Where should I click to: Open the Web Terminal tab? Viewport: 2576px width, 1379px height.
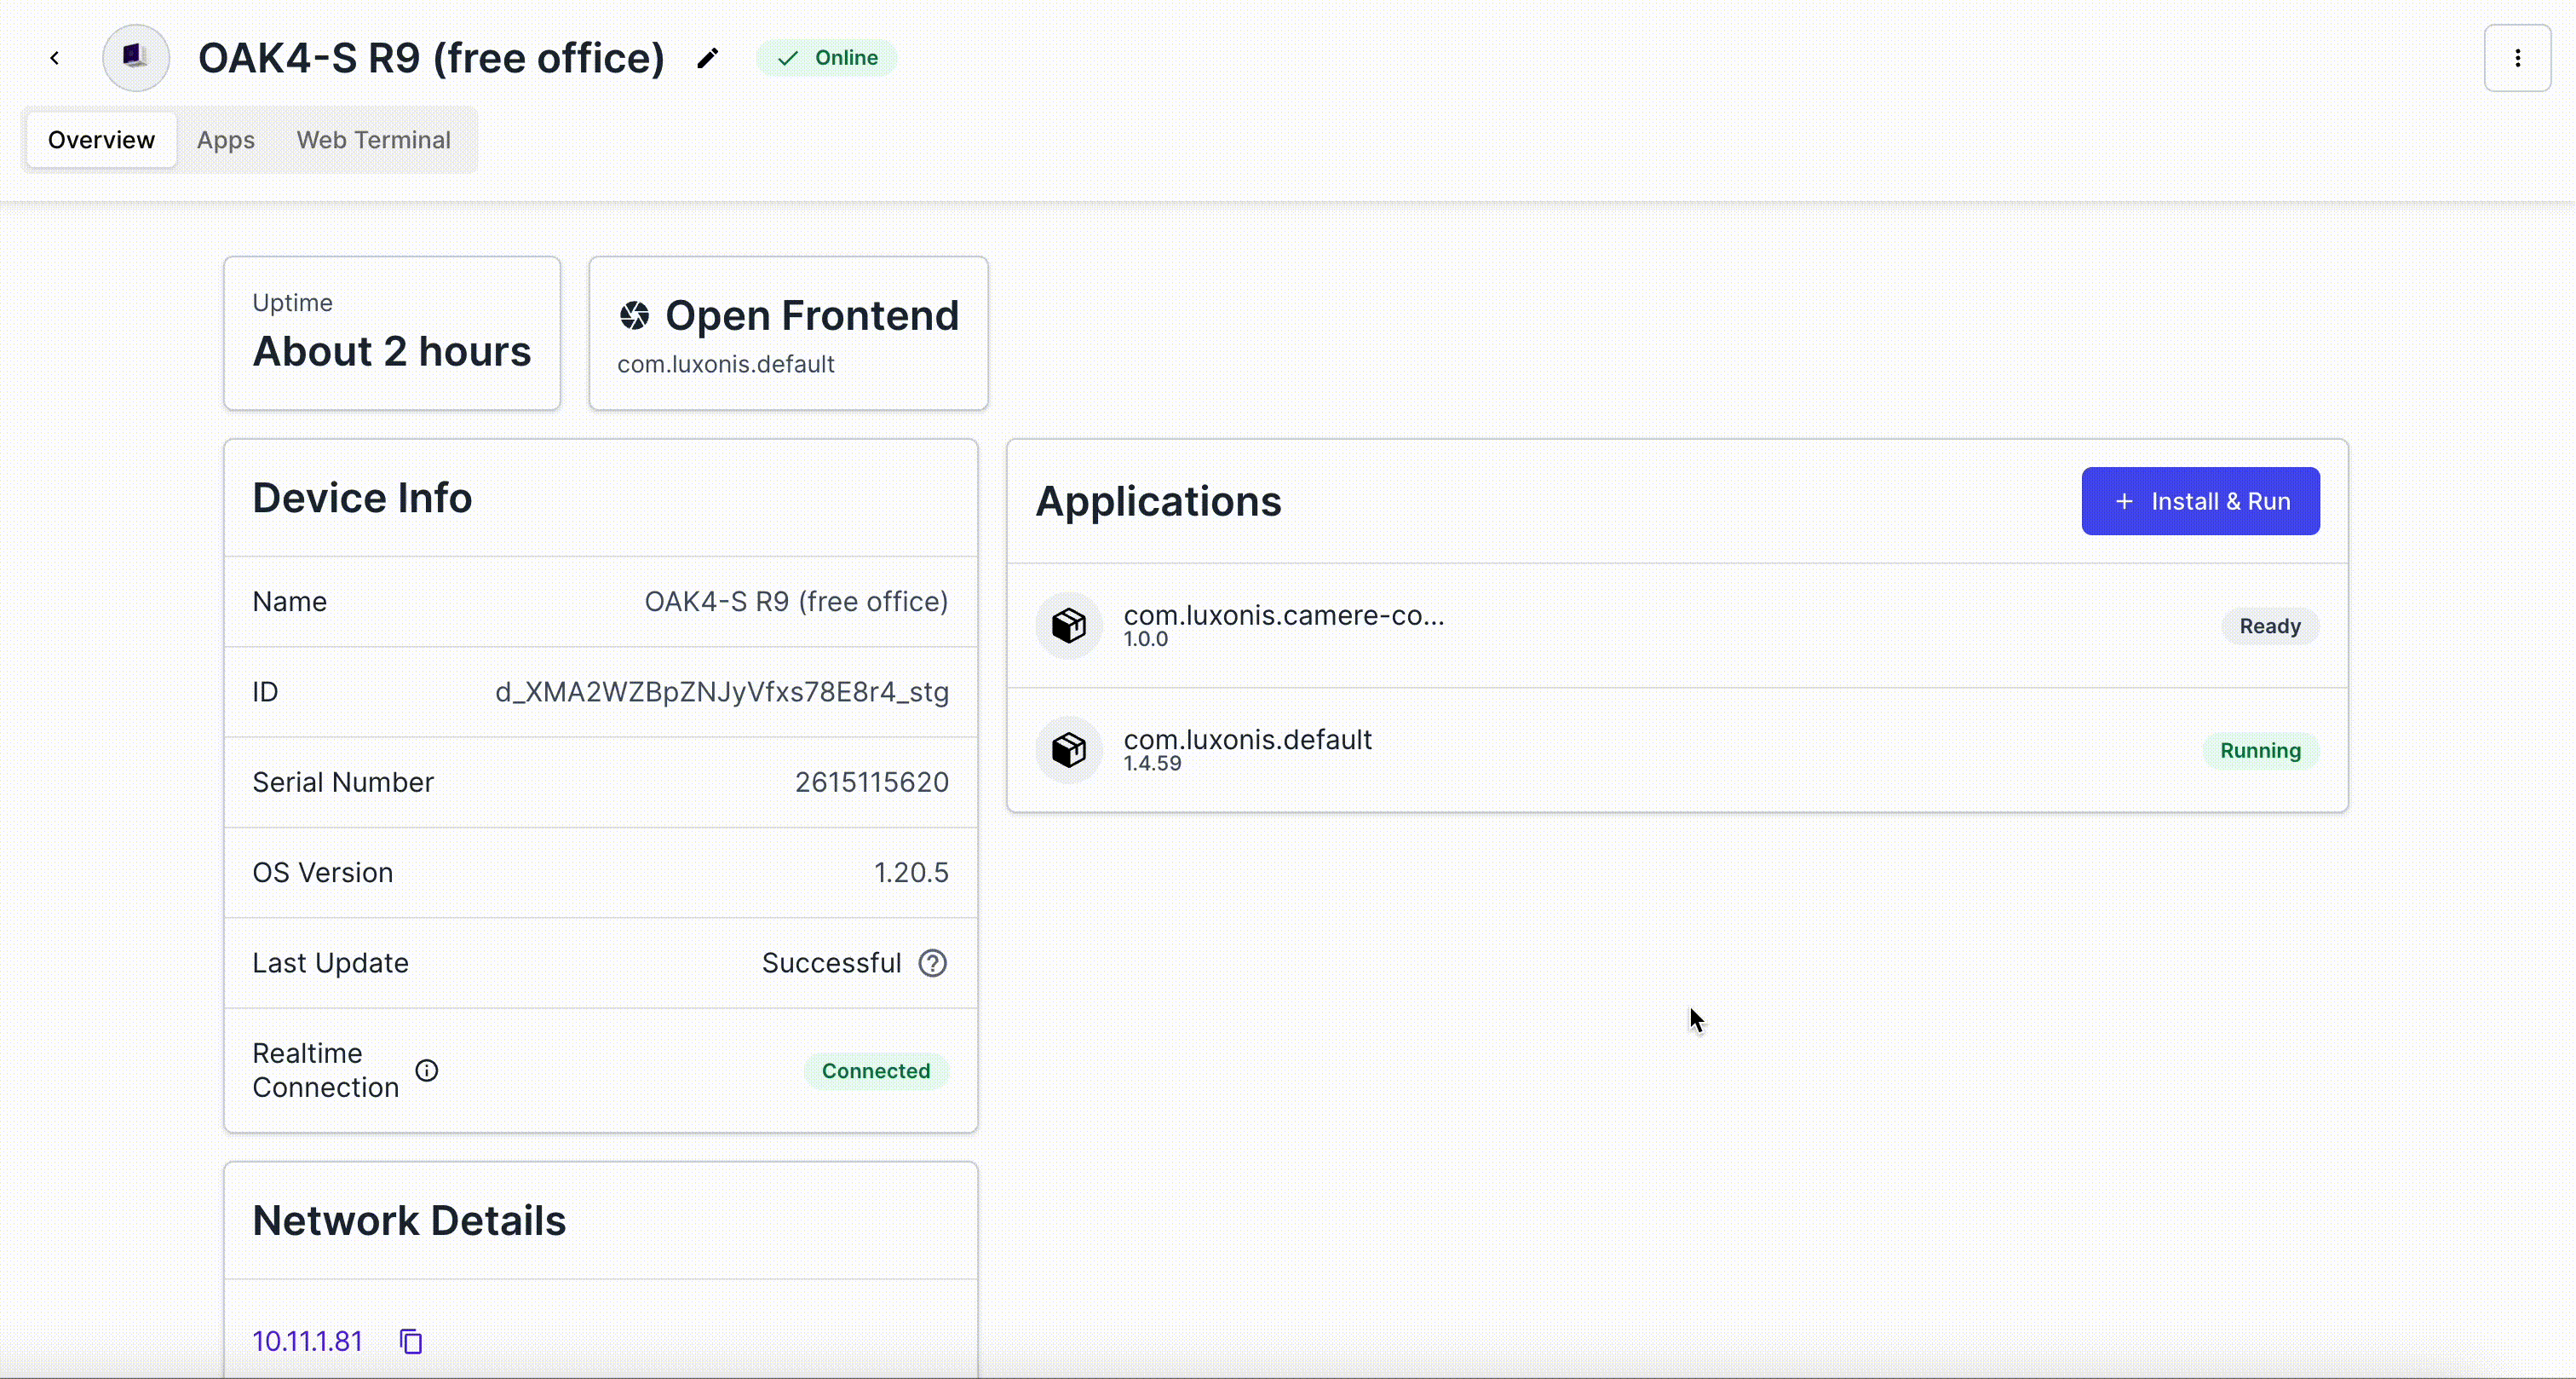[373, 140]
